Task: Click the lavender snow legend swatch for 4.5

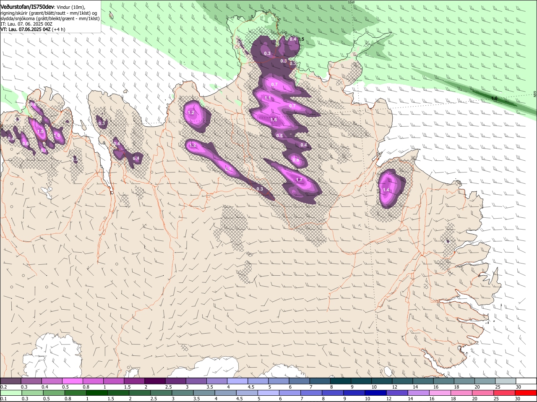Action: point(258,381)
